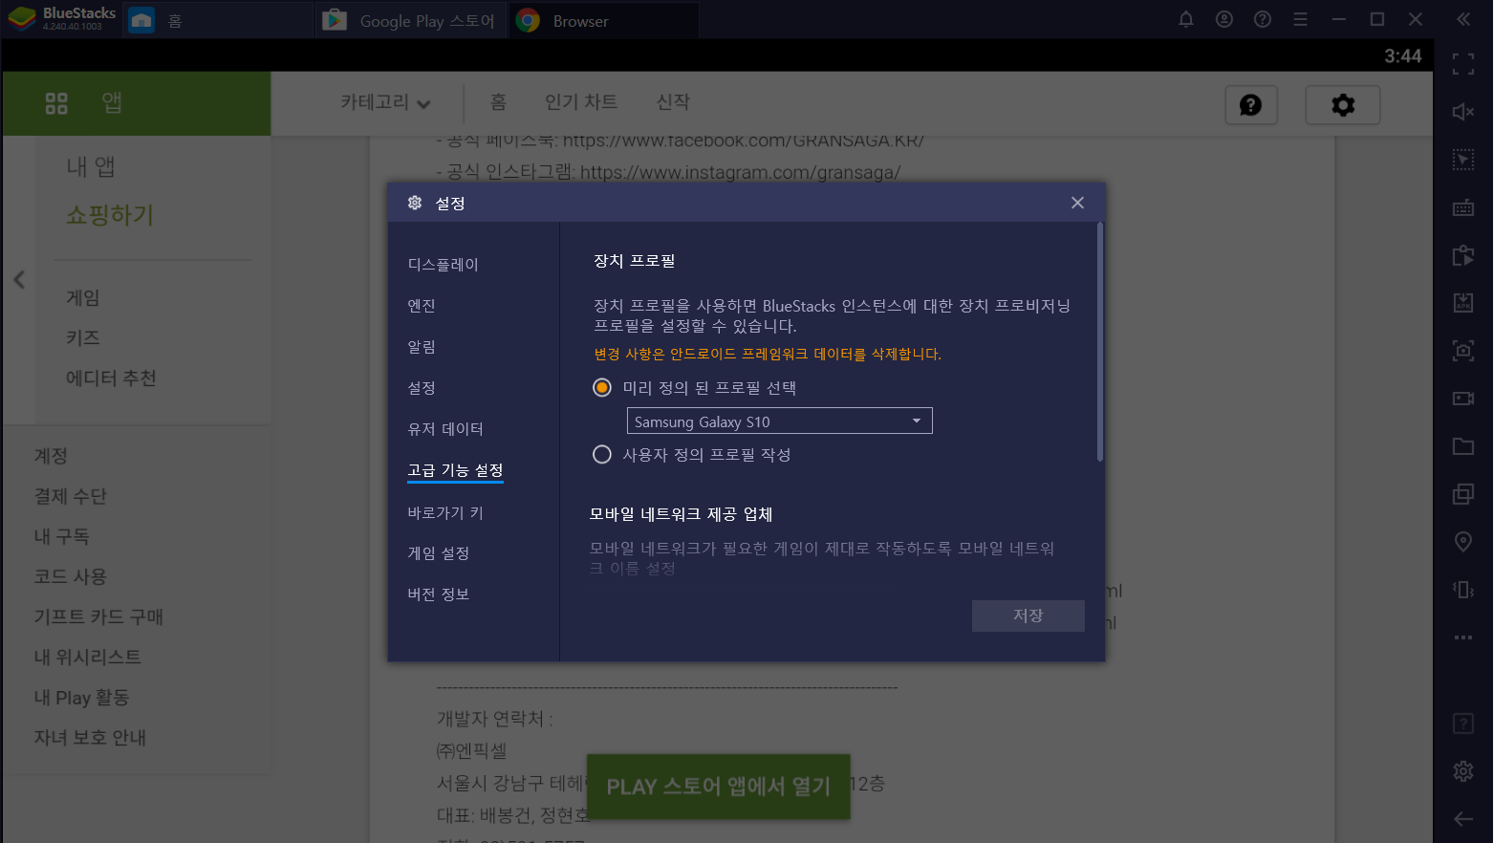The image size is (1494, 843).
Task: Open 신작 new releases link
Action: tap(673, 101)
